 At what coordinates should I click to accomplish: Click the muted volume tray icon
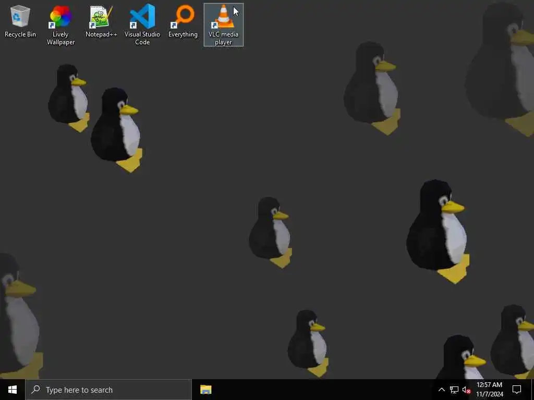(466, 390)
